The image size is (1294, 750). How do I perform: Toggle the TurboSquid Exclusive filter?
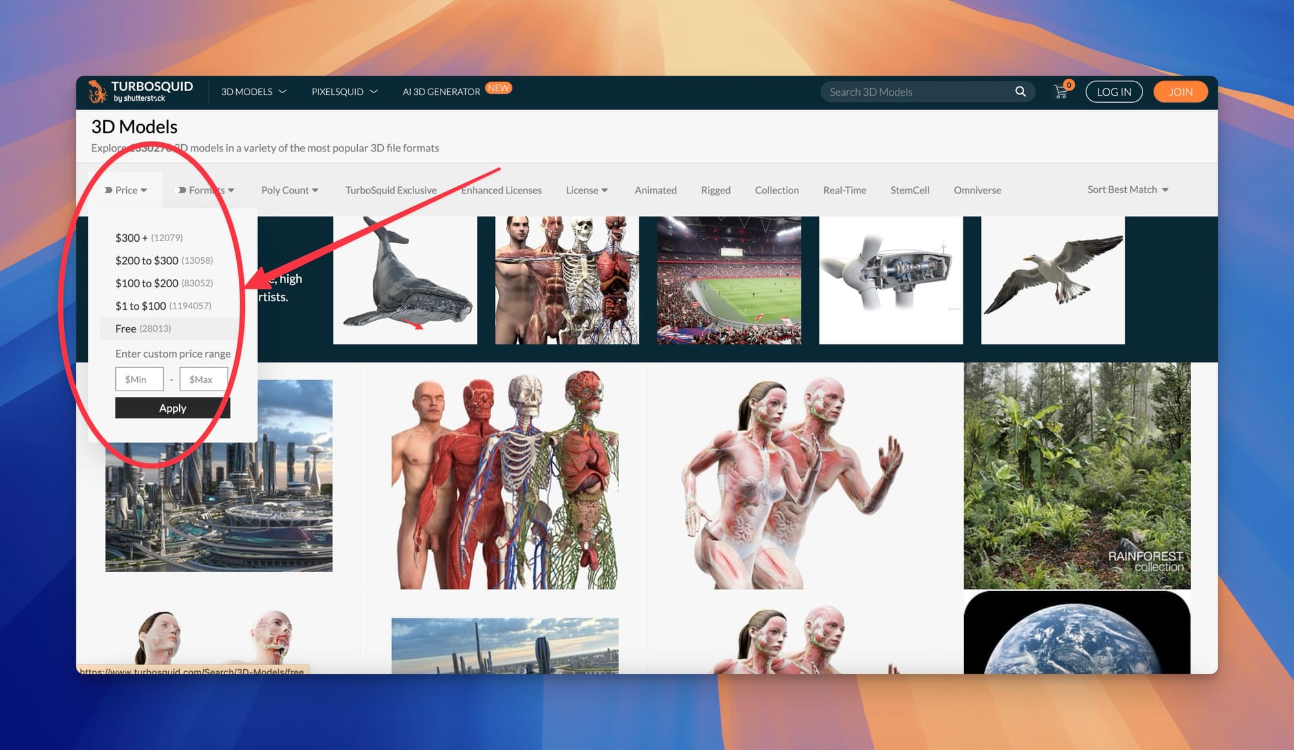click(x=391, y=190)
